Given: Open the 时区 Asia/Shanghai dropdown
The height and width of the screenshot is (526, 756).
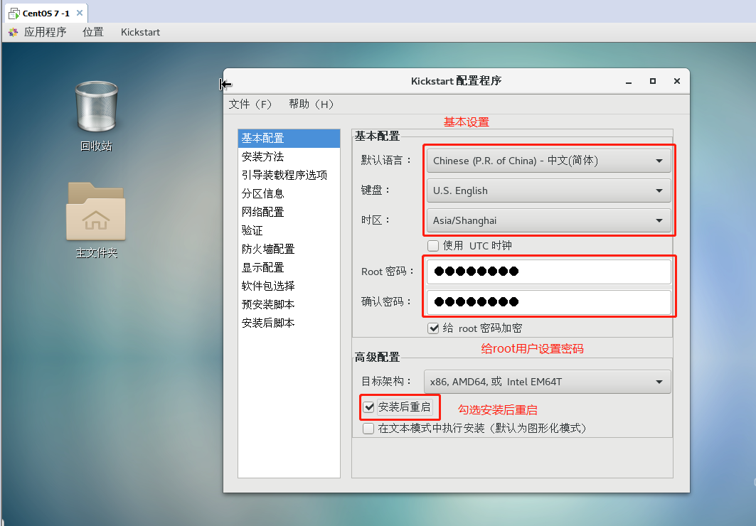Looking at the screenshot, I should (x=548, y=220).
